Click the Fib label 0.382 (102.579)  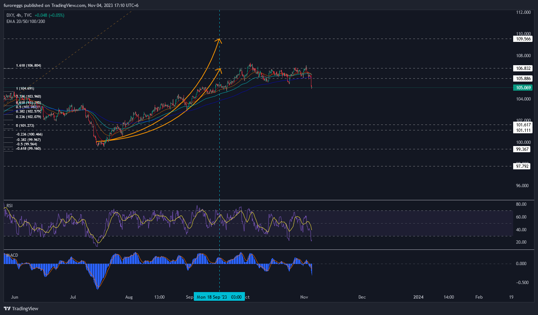point(28,111)
